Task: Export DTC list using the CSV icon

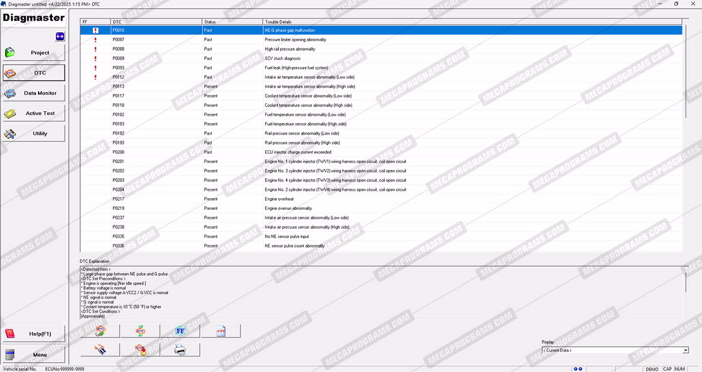Action: (x=221, y=331)
